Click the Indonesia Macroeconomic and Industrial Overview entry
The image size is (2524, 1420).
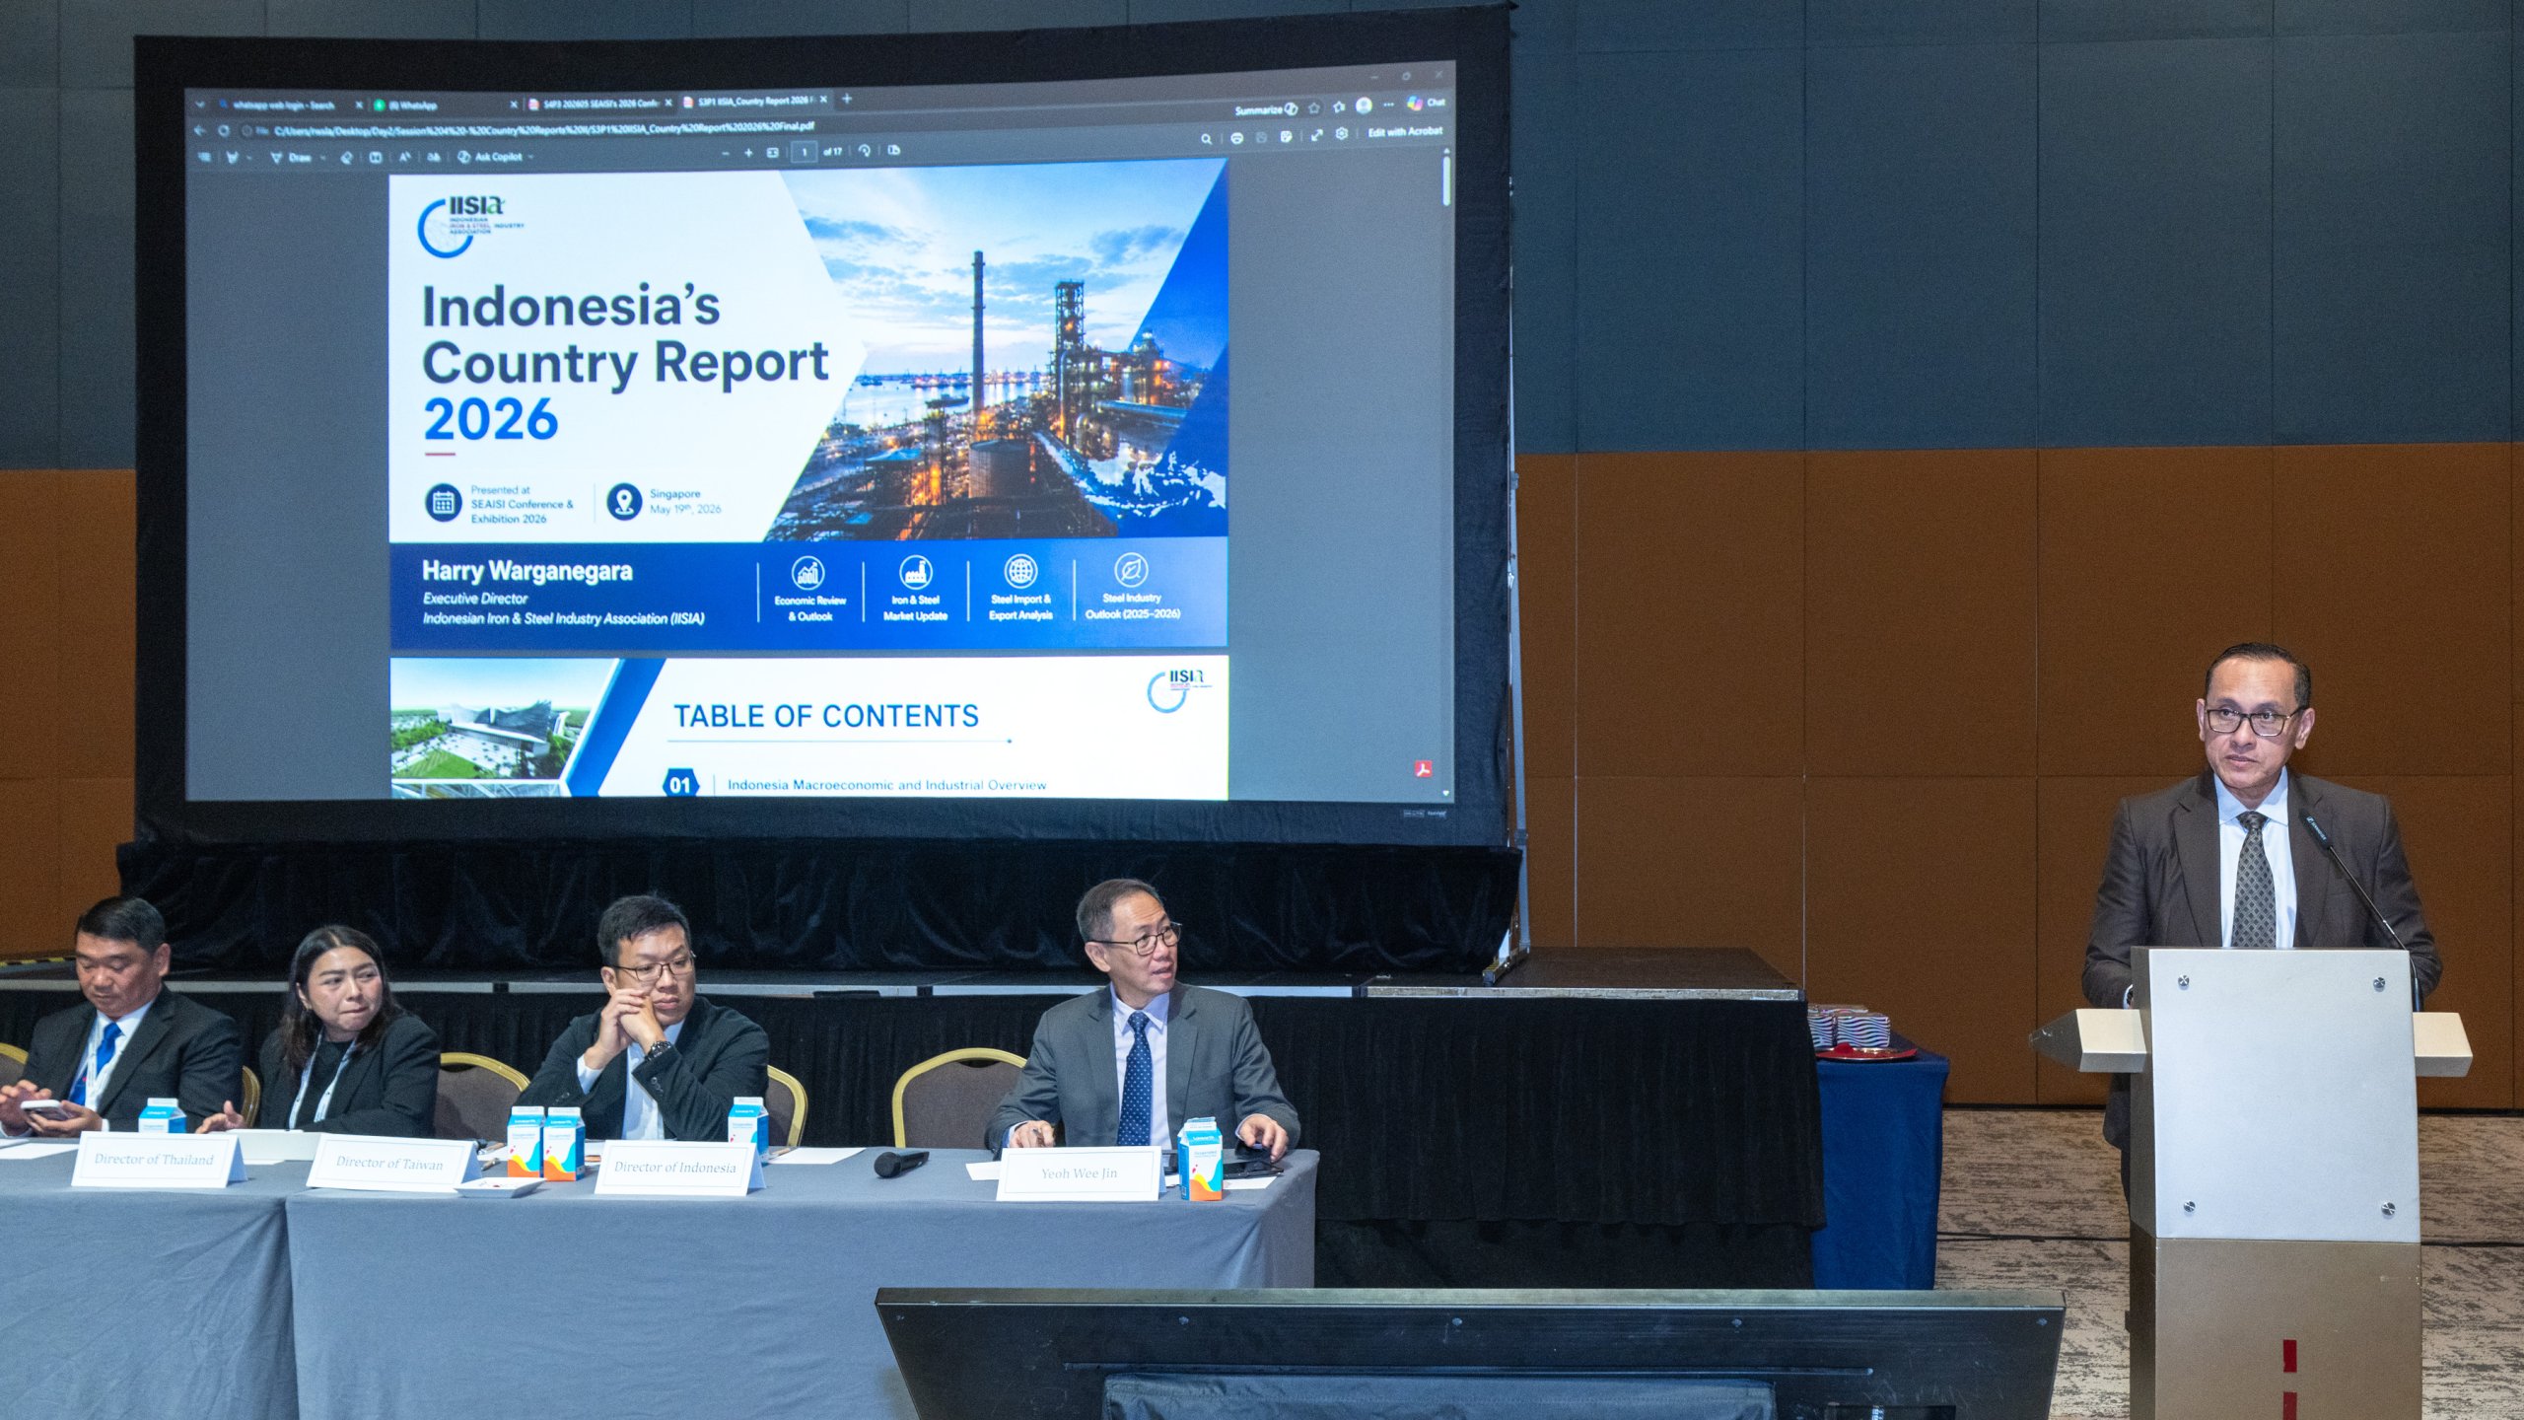(886, 785)
